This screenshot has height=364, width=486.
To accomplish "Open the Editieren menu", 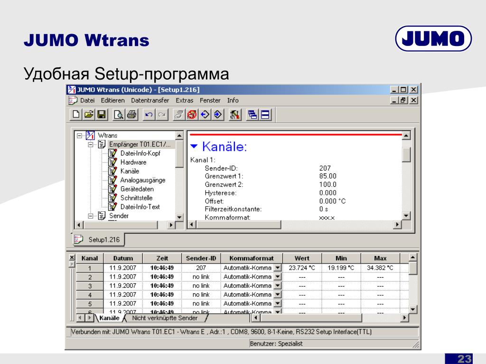I will click(x=112, y=100).
